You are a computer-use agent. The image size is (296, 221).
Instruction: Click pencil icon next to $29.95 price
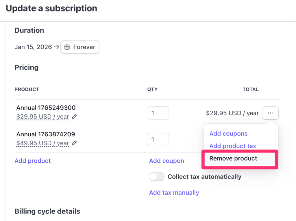pyautogui.click(x=74, y=117)
